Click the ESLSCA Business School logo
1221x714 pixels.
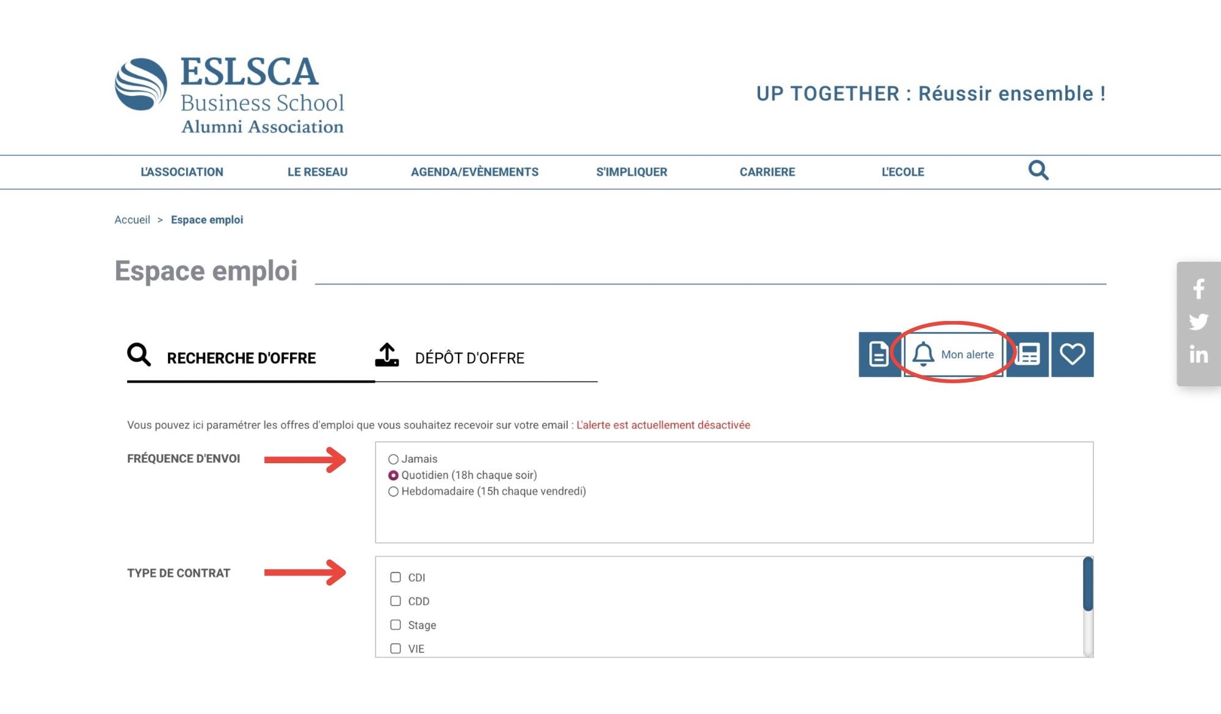click(x=230, y=95)
